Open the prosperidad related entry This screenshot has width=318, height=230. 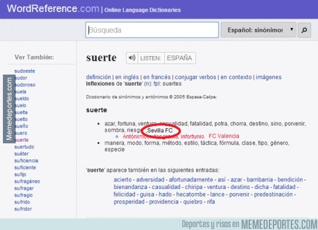(x=129, y=202)
